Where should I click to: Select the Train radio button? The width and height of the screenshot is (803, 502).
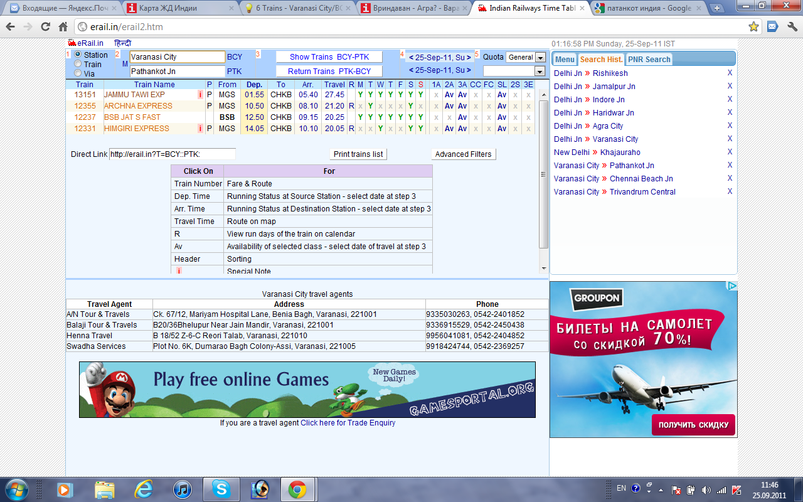pos(78,64)
